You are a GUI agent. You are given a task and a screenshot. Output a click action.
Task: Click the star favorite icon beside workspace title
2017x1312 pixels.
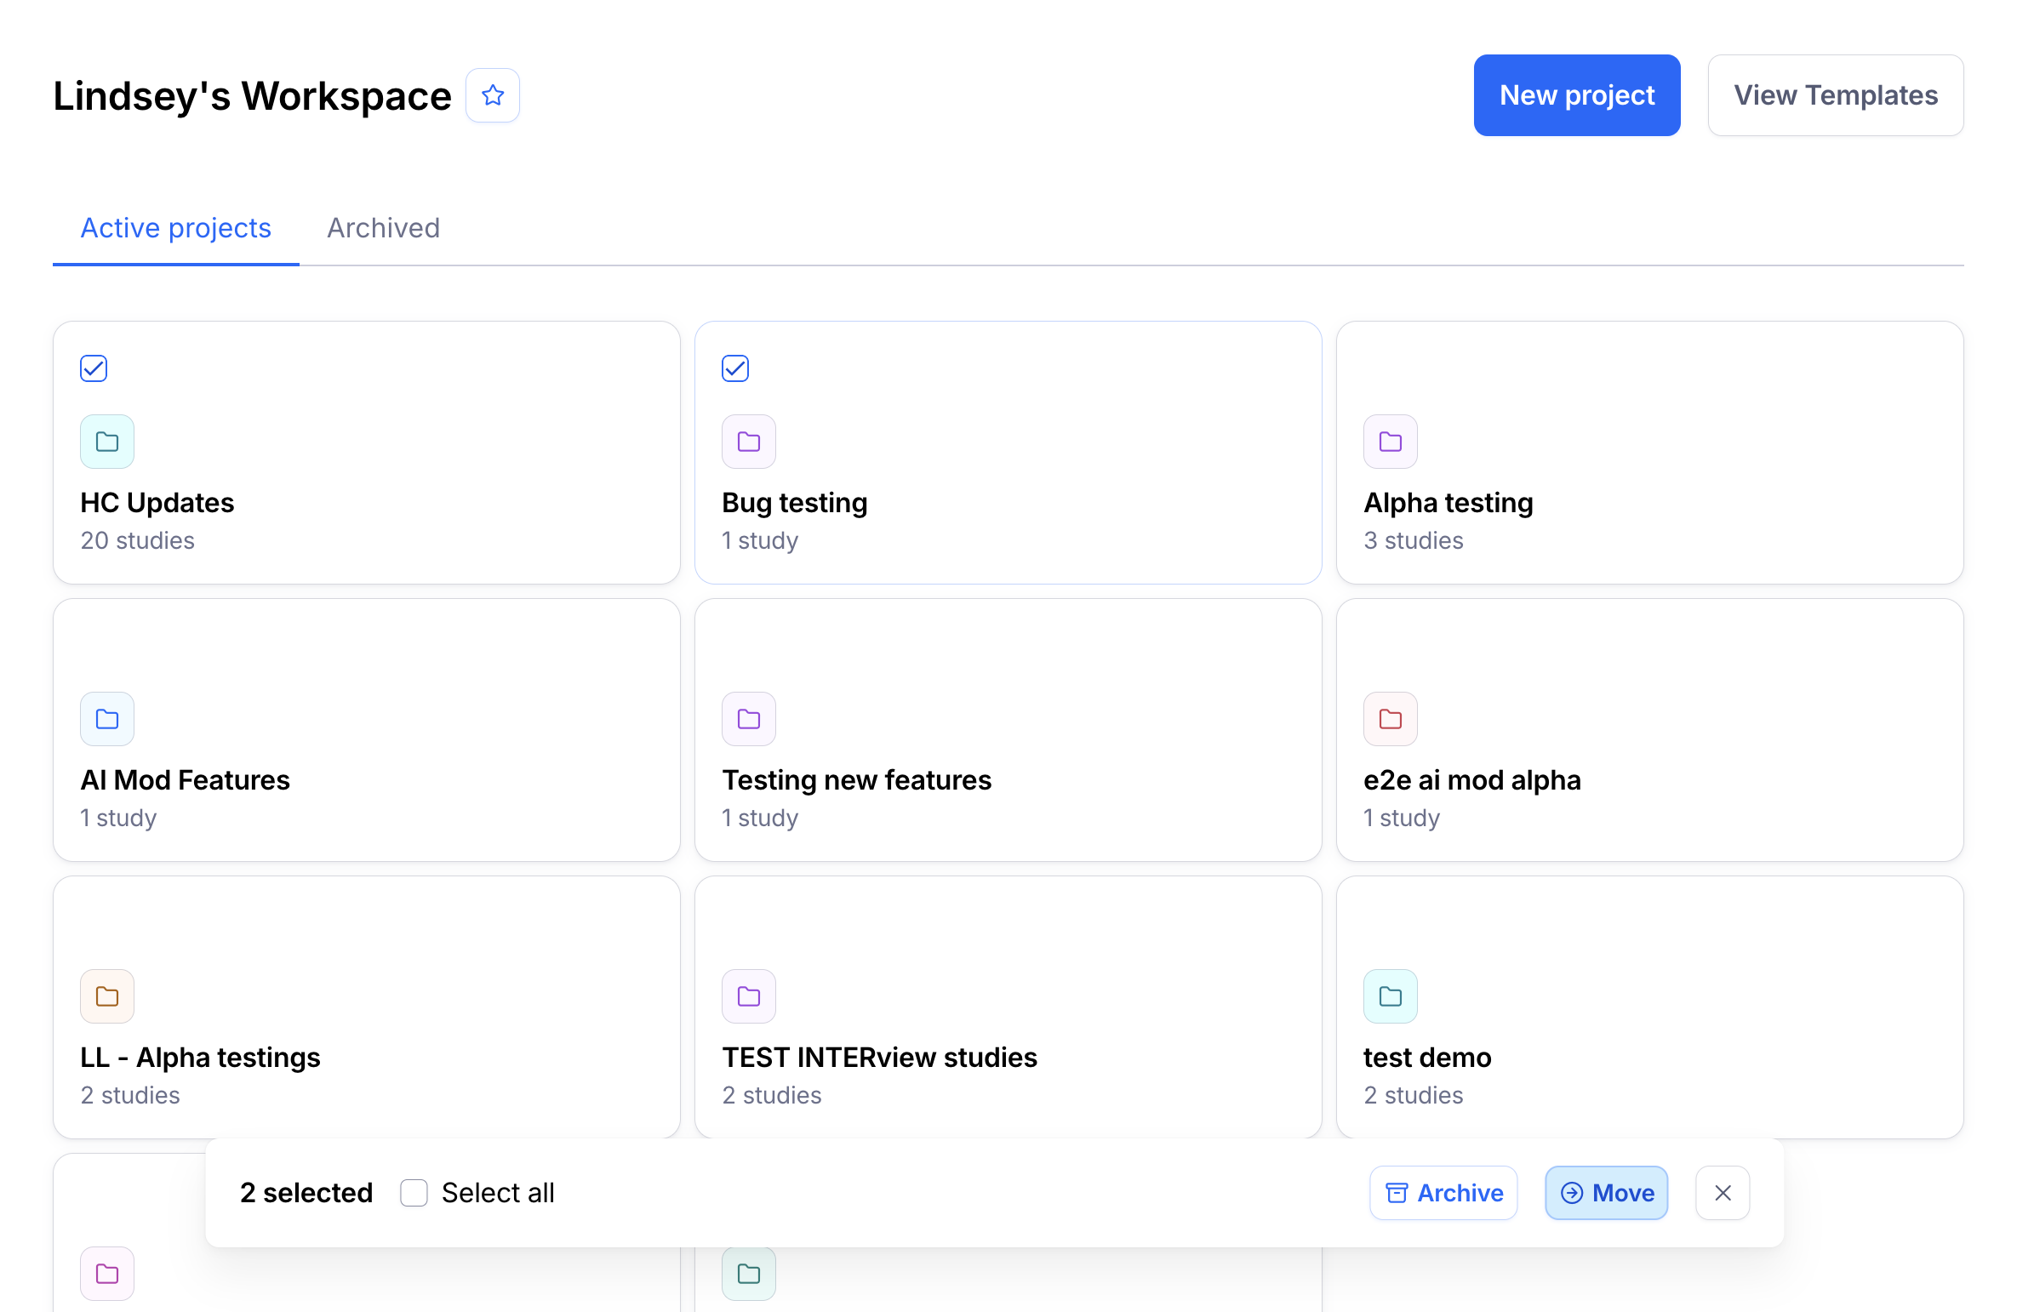[x=493, y=95]
